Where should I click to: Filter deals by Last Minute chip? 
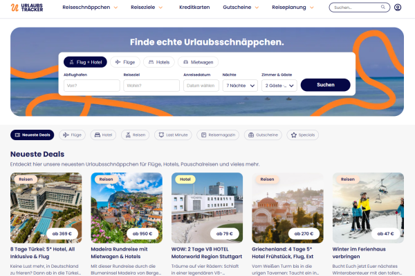tap(173, 135)
